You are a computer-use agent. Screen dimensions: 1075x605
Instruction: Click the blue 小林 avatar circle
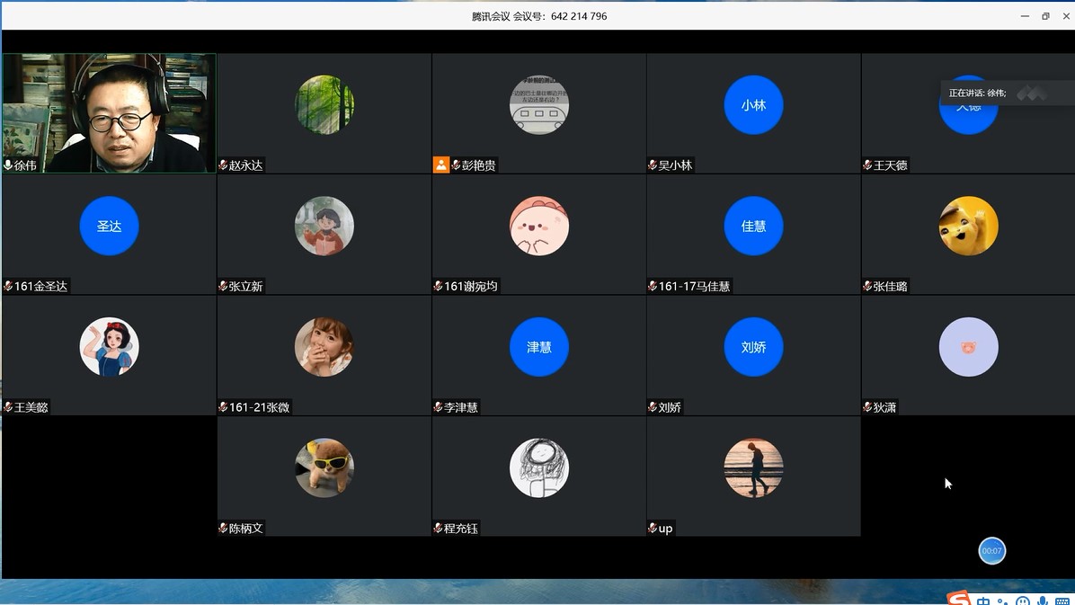pyautogui.click(x=753, y=105)
